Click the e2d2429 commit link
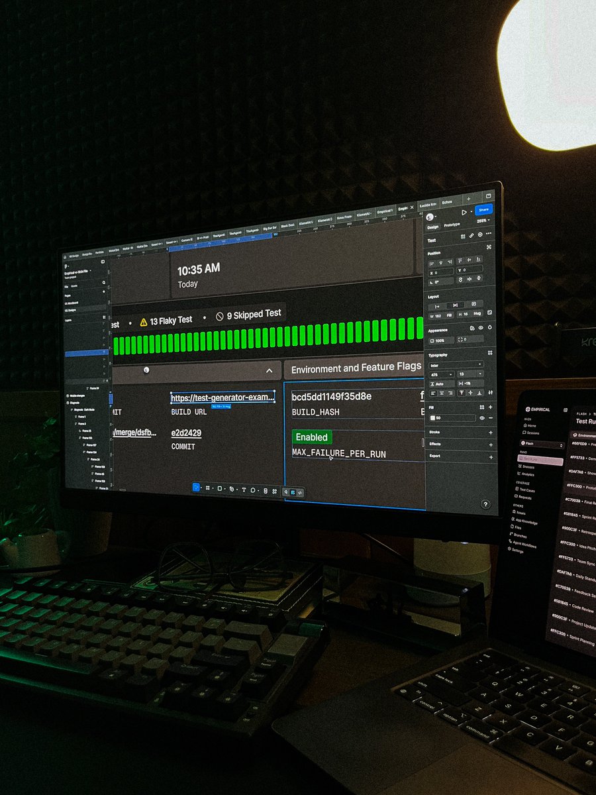The image size is (596, 795). point(186,433)
